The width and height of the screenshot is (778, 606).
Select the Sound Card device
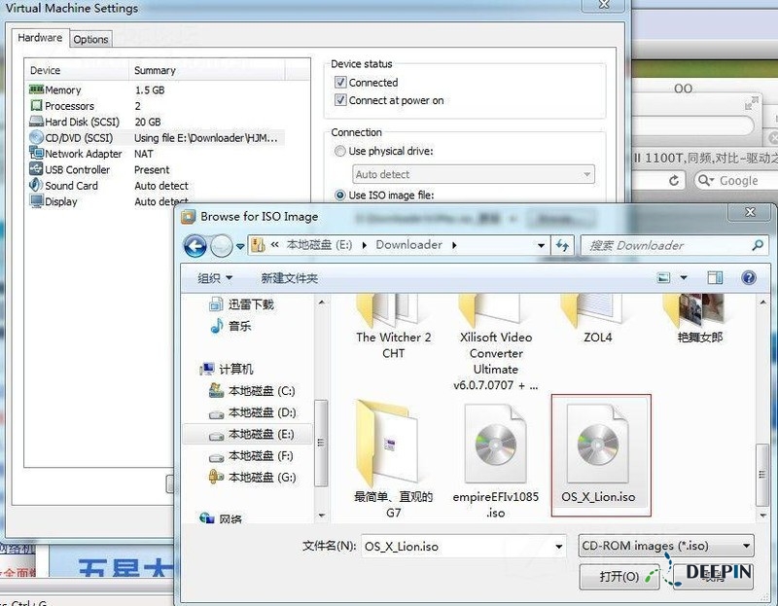[x=71, y=186]
